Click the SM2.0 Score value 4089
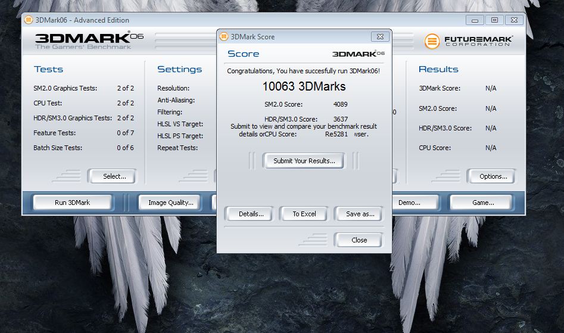Viewport: 564px width, 333px height. click(340, 104)
